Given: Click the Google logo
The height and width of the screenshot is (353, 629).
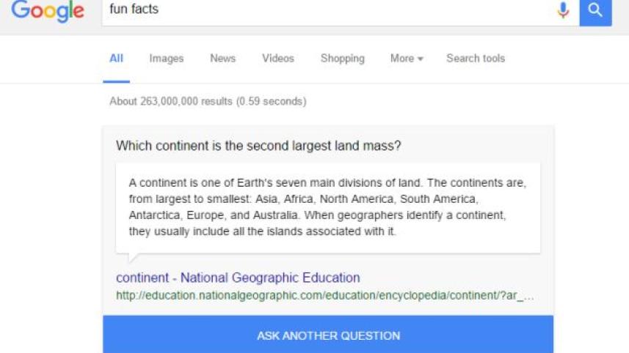Looking at the screenshot, I should click(47, 11).
